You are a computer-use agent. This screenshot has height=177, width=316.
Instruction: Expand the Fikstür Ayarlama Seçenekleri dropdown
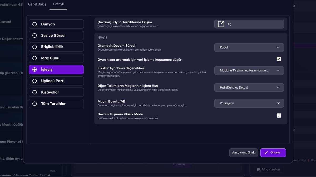(x=249, y=70)
